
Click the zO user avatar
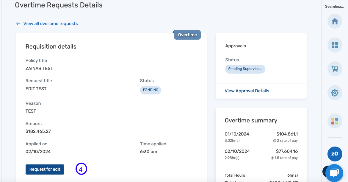point(335,154)
